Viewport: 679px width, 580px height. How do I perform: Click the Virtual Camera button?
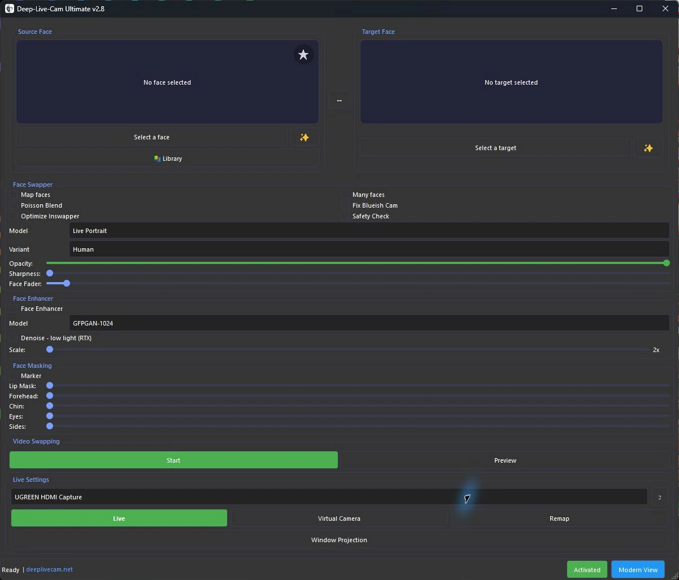(x=339, y=519)
